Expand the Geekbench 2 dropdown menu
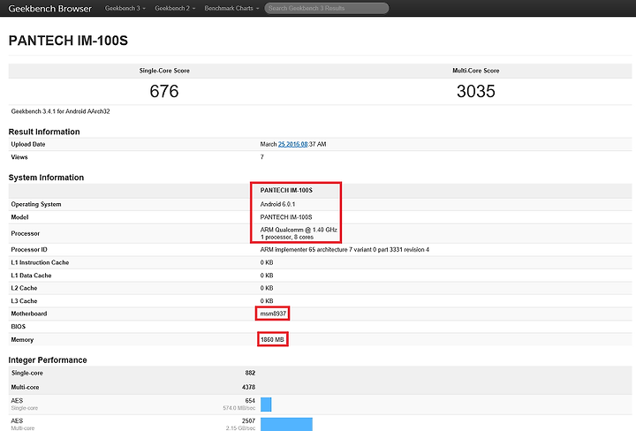The image size is (636, 431). [175, 8]
